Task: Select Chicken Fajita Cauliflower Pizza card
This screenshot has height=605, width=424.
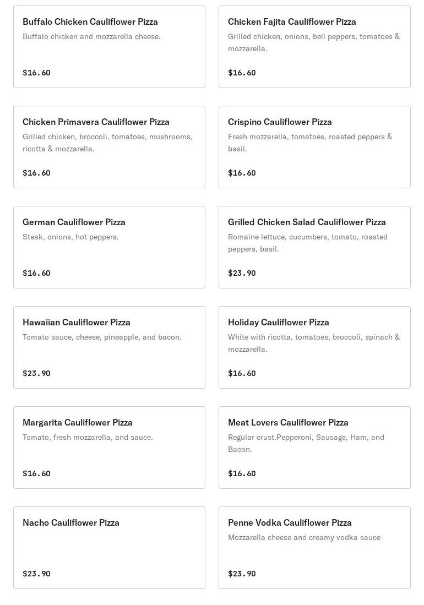Action: [314, 47]
